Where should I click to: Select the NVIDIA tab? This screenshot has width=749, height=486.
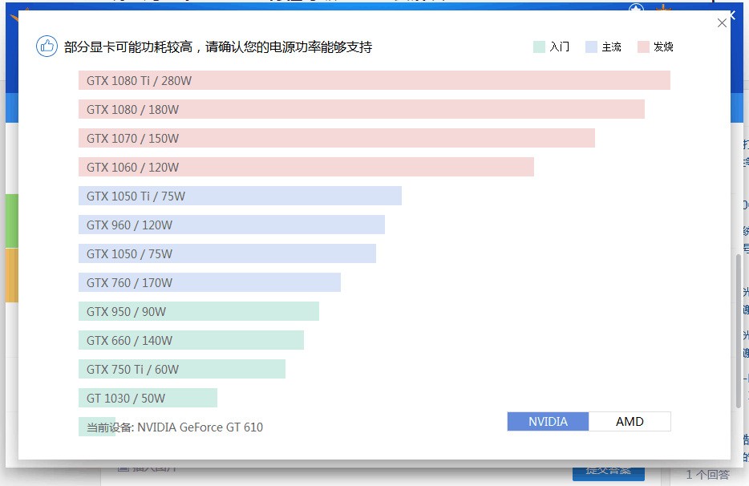(548, 422)
